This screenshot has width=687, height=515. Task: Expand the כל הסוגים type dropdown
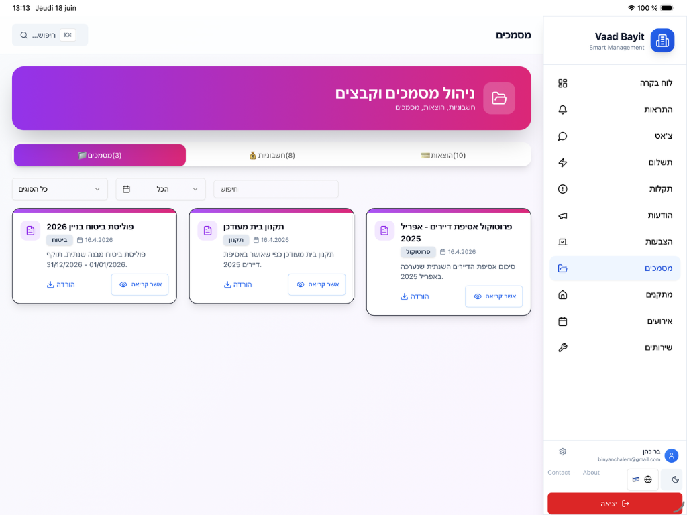60,189
